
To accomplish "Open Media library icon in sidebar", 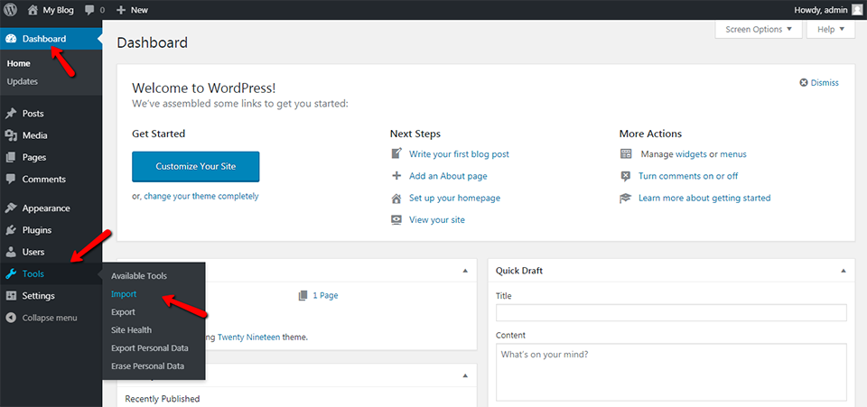I will coord(11,135).
